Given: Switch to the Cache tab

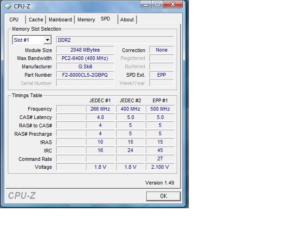Looking at the screenshot, I should click(36, 20).
